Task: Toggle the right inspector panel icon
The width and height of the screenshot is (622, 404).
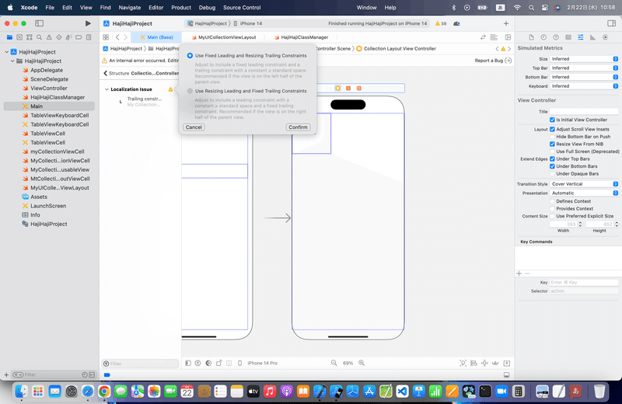Action: tap(611, 23)
